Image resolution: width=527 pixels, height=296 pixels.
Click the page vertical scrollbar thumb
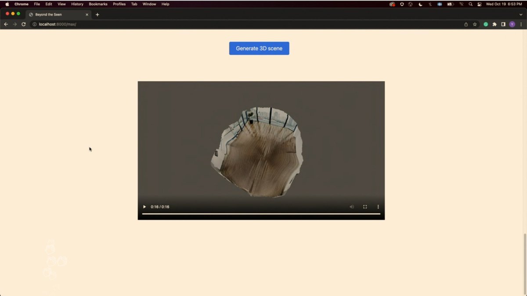pyautogui.click(x=525, y=263)
